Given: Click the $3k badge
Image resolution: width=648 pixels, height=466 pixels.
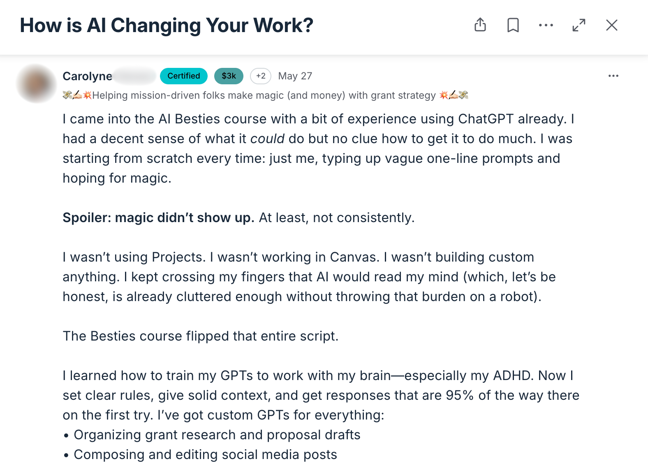Looking at the screenshot, I should click(x=229, y=76).
